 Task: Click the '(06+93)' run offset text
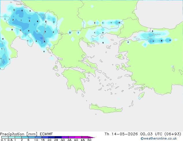(x=173, y=134)
